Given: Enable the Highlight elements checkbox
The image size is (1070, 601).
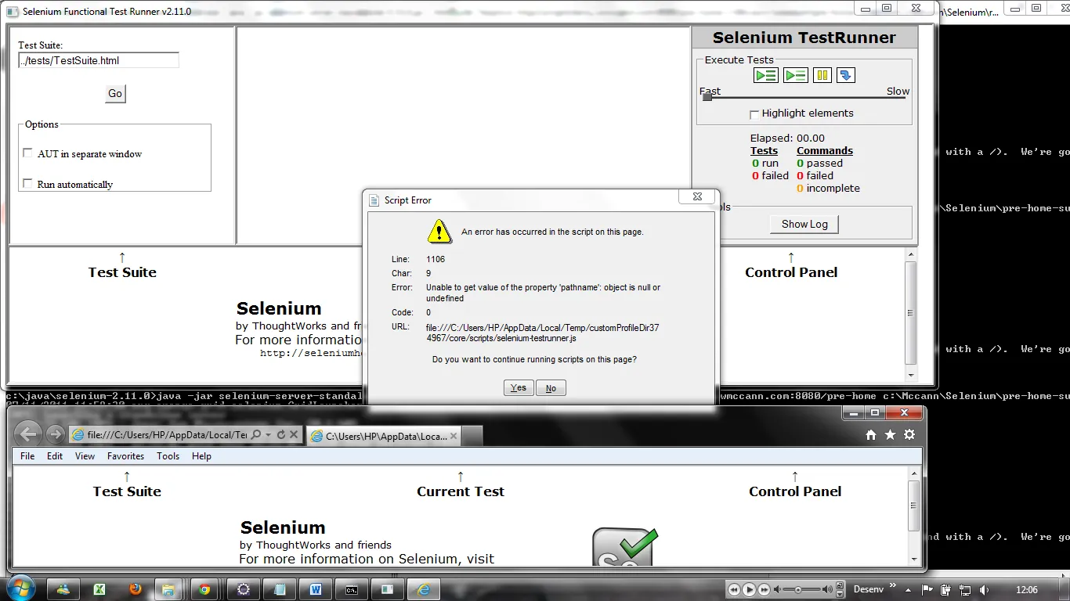Looking at the screenshot, I should pyautogui.click(x=754, y=114).
